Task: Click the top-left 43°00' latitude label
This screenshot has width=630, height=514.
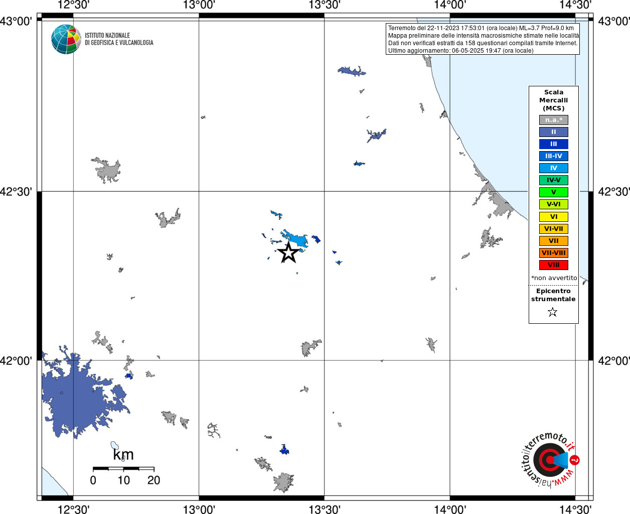Action: (16, 21)
